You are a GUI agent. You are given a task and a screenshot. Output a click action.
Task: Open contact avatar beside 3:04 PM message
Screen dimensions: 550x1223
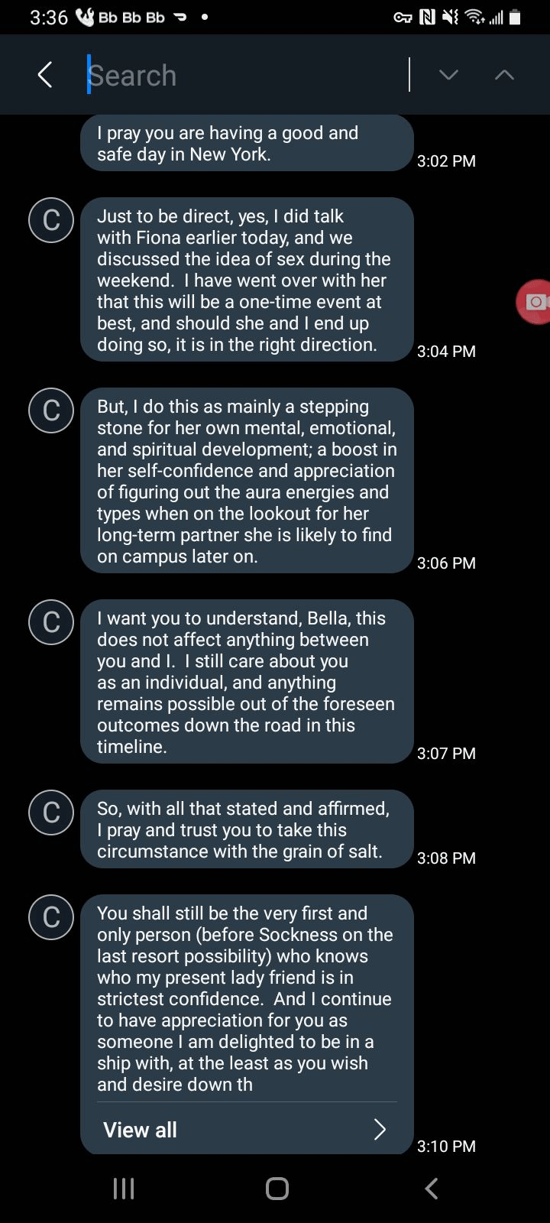point(51,220)
